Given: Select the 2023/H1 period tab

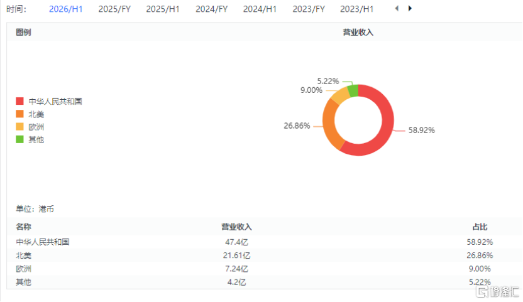Looking at the screenshot, I should click(x=356, y=9).
